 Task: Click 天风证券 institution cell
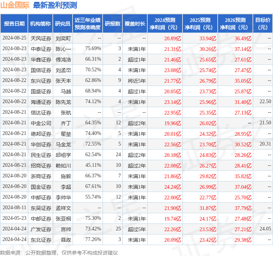coord(41,38)
